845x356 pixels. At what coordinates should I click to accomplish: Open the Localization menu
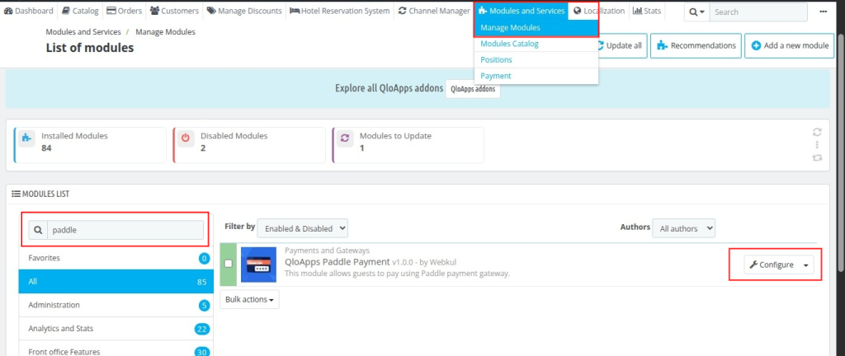pos(599,11)
